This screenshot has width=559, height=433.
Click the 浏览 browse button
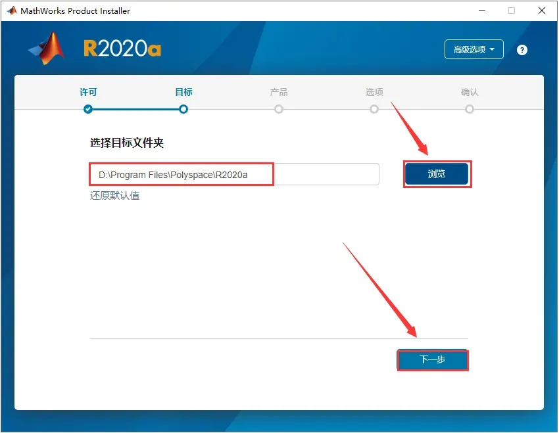pos(437,173)
